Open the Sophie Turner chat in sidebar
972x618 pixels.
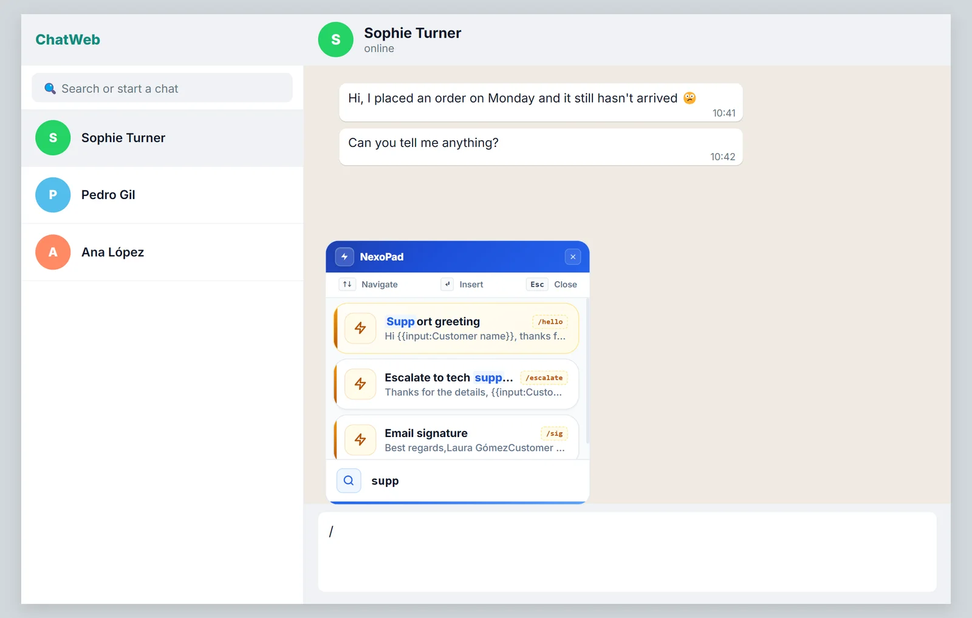tap(162, 138)
